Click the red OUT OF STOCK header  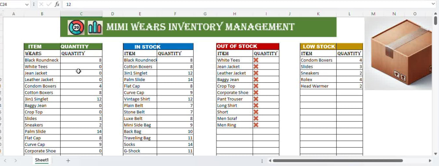tap(248, 46)
